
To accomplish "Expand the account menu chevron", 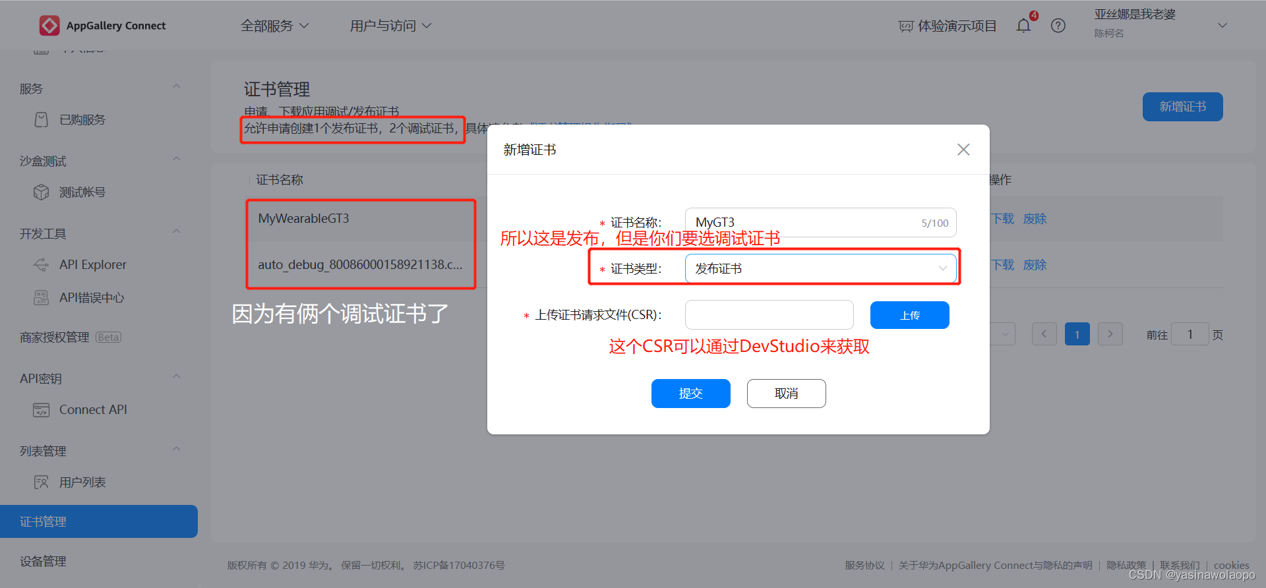I will [x=1222, y=26].
